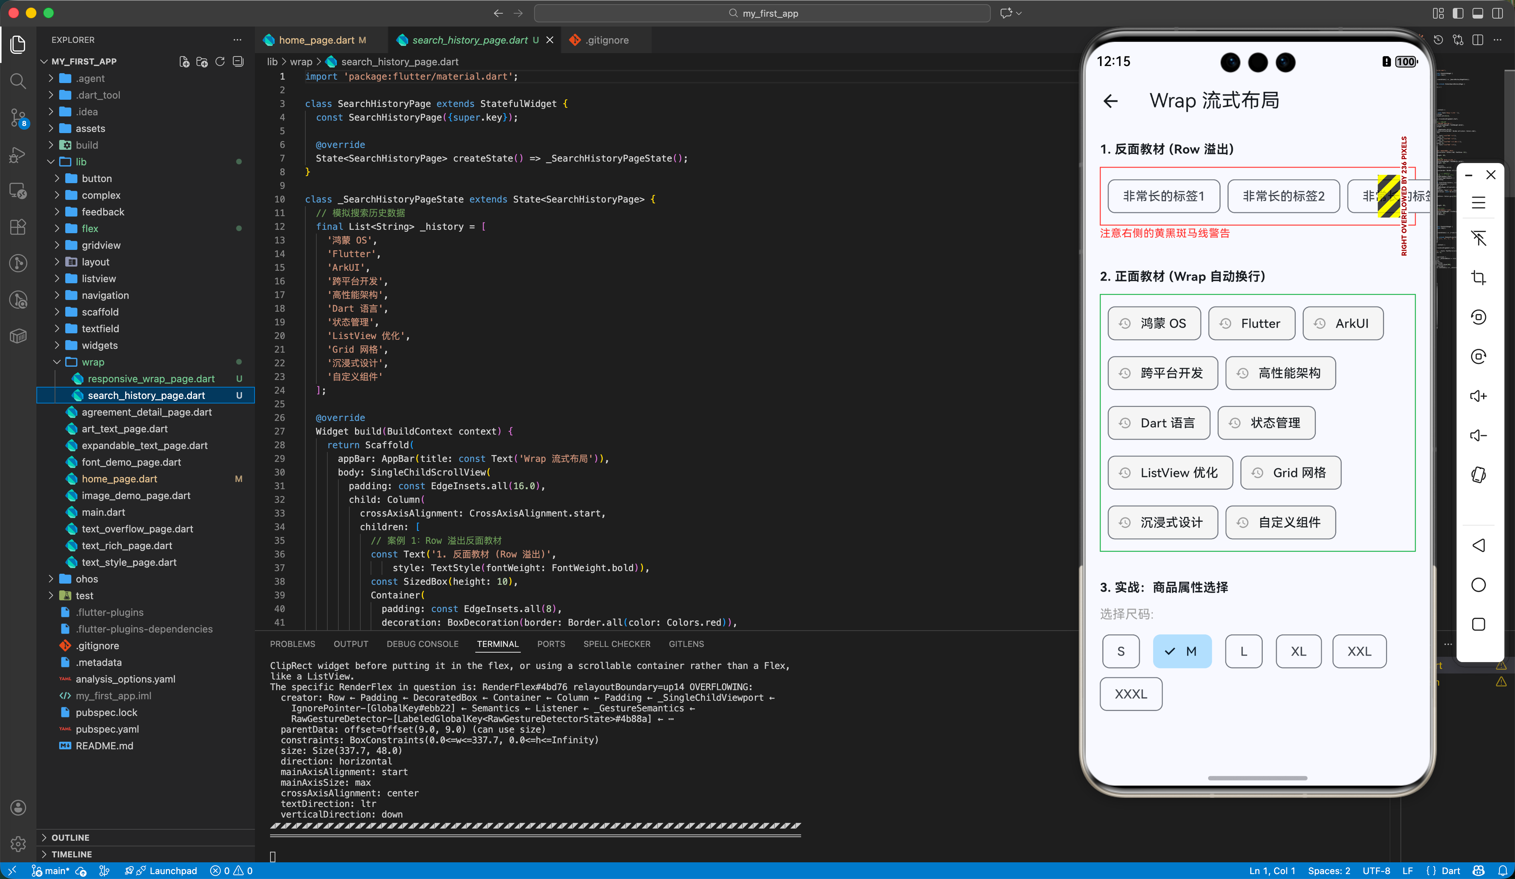The width and height of the screenshot is (1515, 879).
Task: Click emulator volume up button
Action: pos(1478,396)
